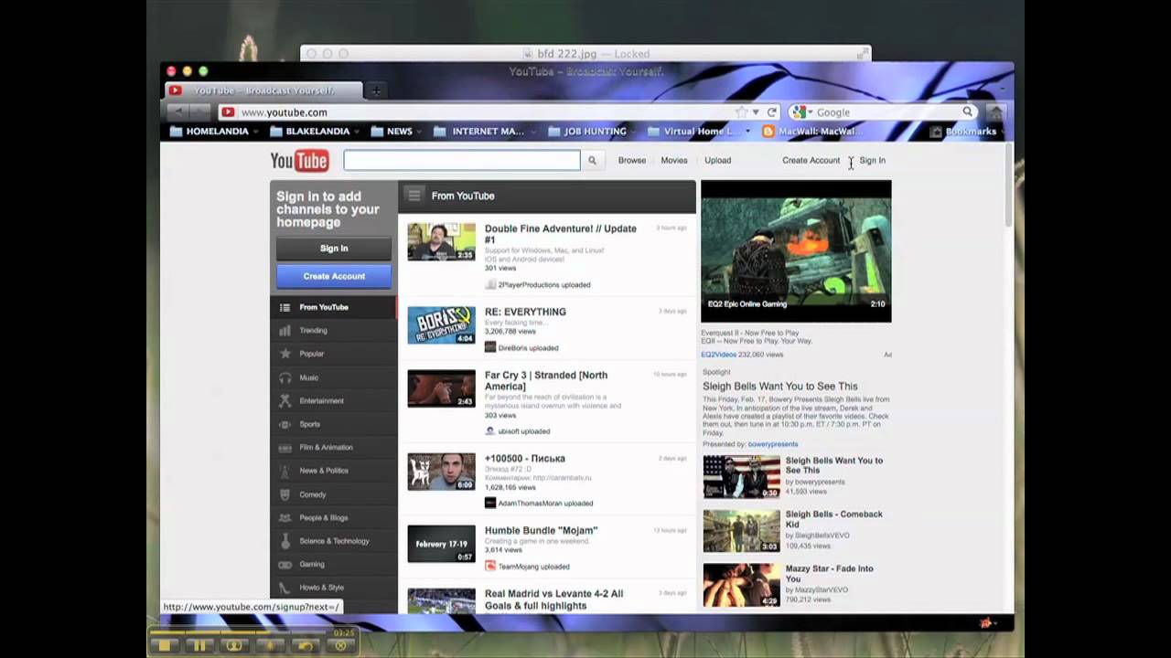Click Create Account in the top bar
This screenshot has width=1171, height=658.
pos(811,161)
